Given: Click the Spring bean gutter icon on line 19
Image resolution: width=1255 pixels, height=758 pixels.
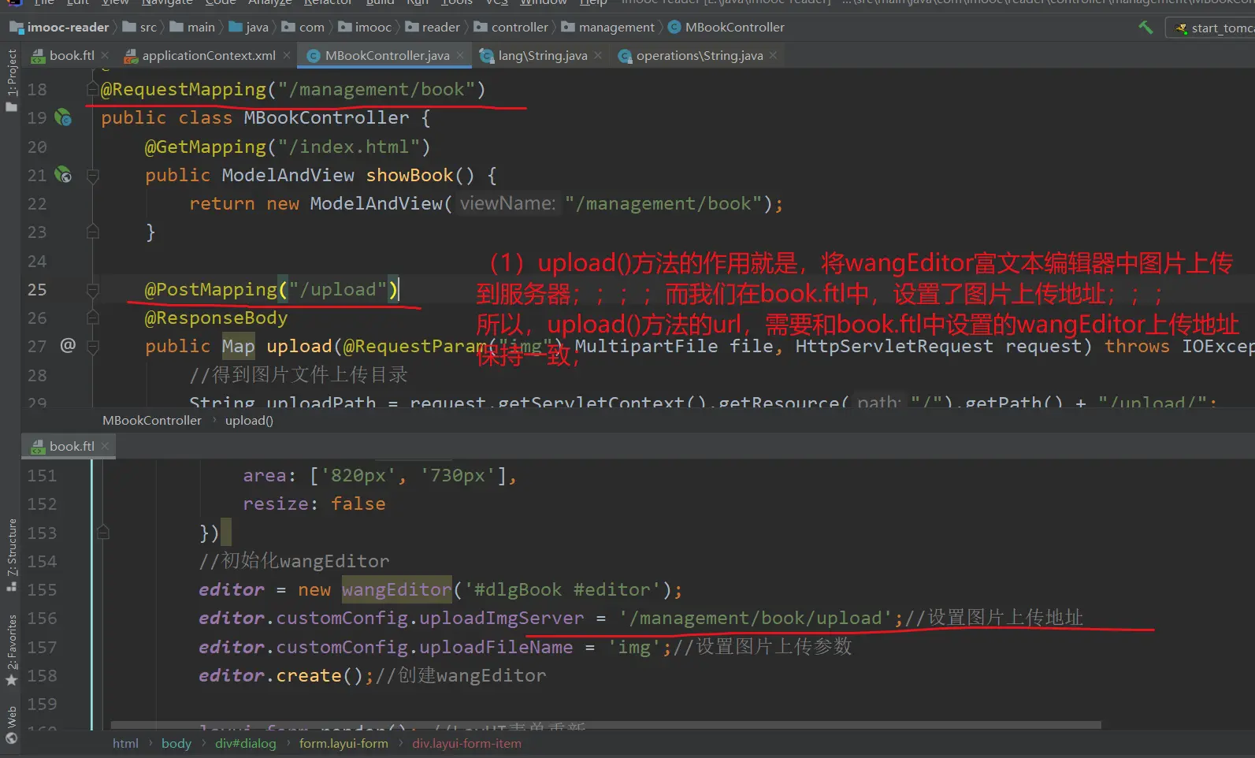Looking at the screenshot, I should (63, 118).
